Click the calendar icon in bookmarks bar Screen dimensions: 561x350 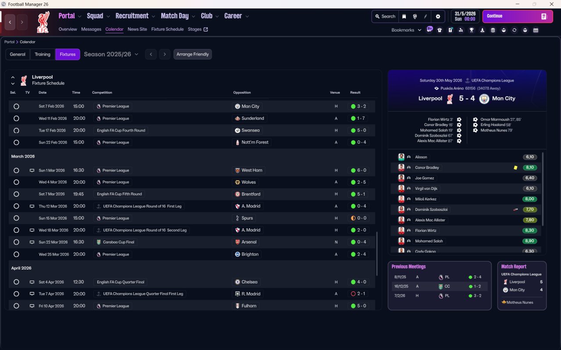[536, 30]
